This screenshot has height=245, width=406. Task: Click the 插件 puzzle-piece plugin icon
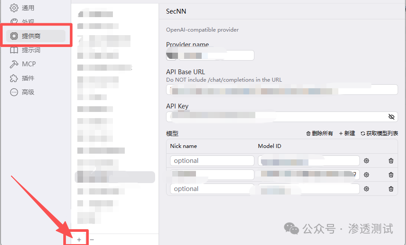pos(14,78)
